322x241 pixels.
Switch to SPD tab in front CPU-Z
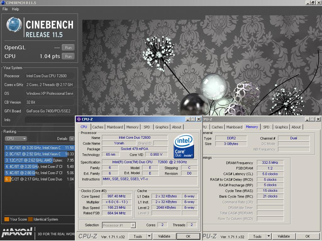click(x=147, y=127)
